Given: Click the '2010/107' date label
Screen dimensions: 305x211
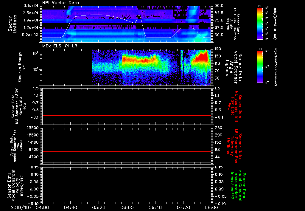Looking at the screenshot, I should coord(21,207).
